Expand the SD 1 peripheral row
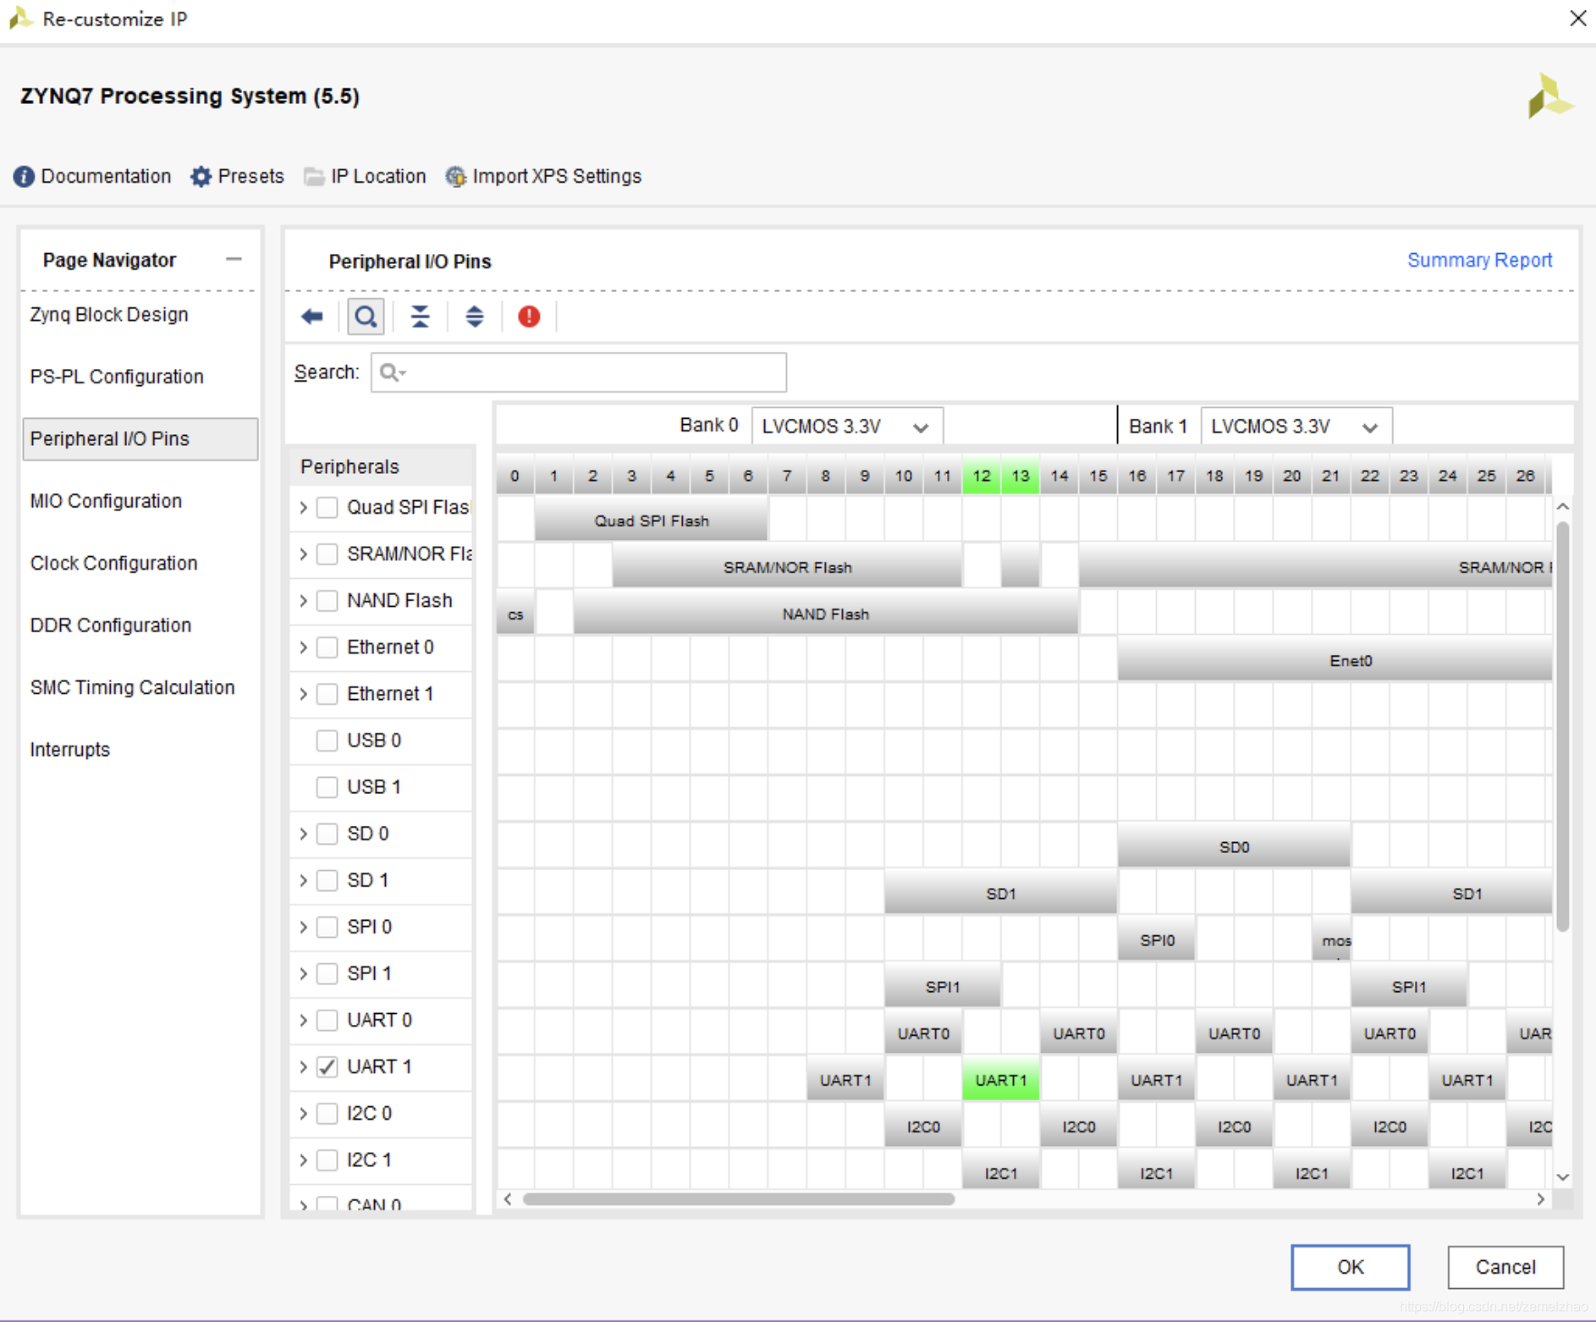 [303, 880]
